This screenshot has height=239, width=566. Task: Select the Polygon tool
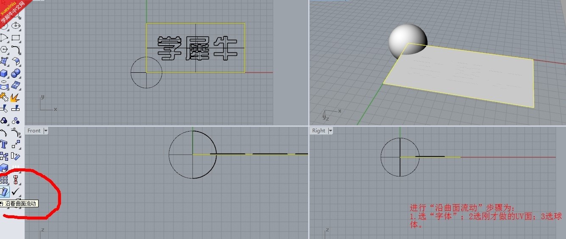click(4, 49)
